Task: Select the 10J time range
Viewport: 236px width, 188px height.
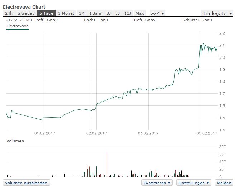Action: click(127, 13)
